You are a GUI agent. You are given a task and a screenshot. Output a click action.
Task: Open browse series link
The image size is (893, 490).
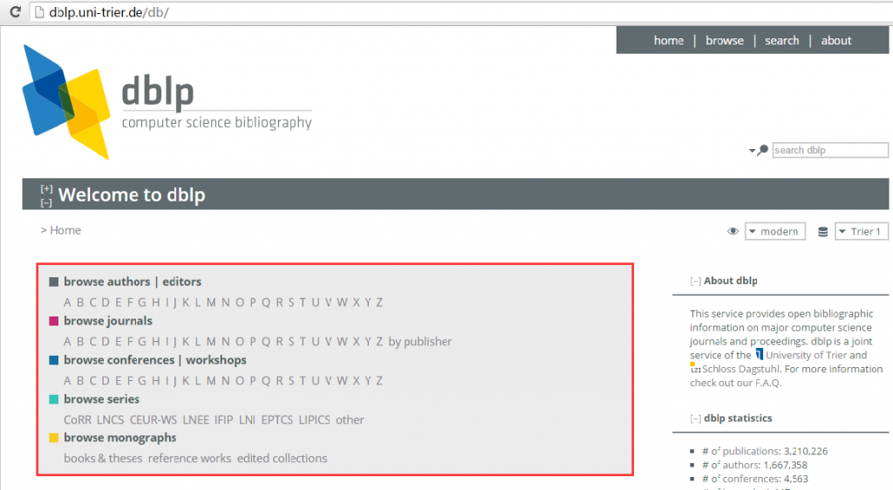[x=101, y=399]
